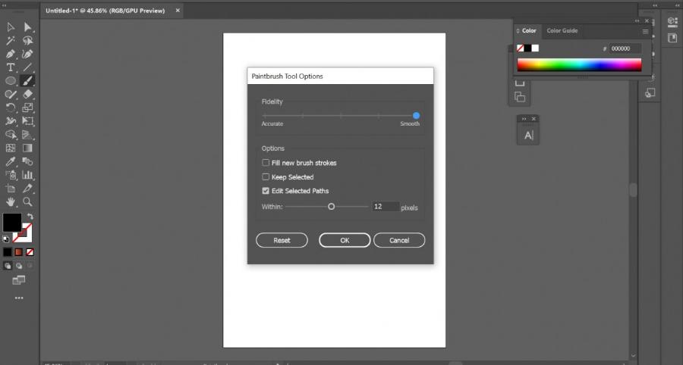Open the Color panel hamburger menu
This screenshot has height=365, width=683.
pyautogui.click(x=645, y=31)
